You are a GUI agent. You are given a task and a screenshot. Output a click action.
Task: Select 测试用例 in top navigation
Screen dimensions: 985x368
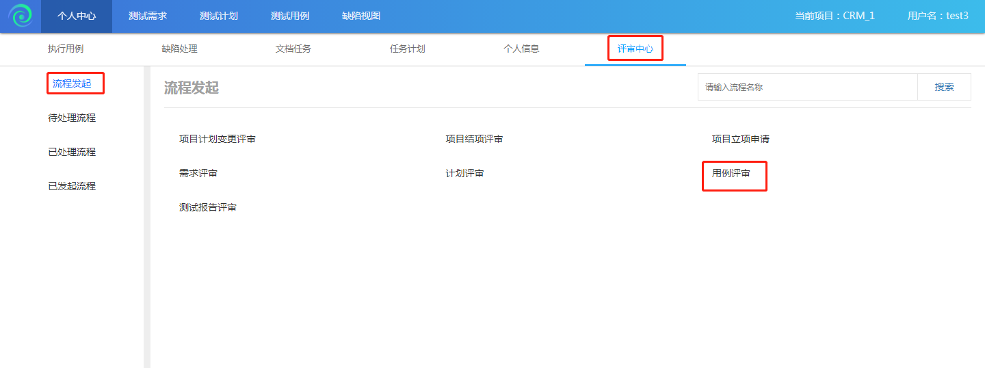290,16
